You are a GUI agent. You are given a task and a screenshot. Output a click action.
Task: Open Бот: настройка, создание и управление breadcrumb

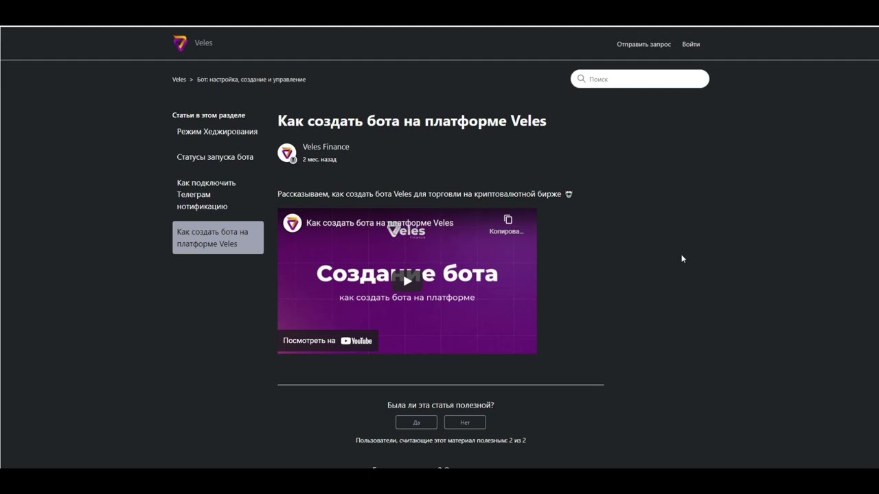(251, 80)
